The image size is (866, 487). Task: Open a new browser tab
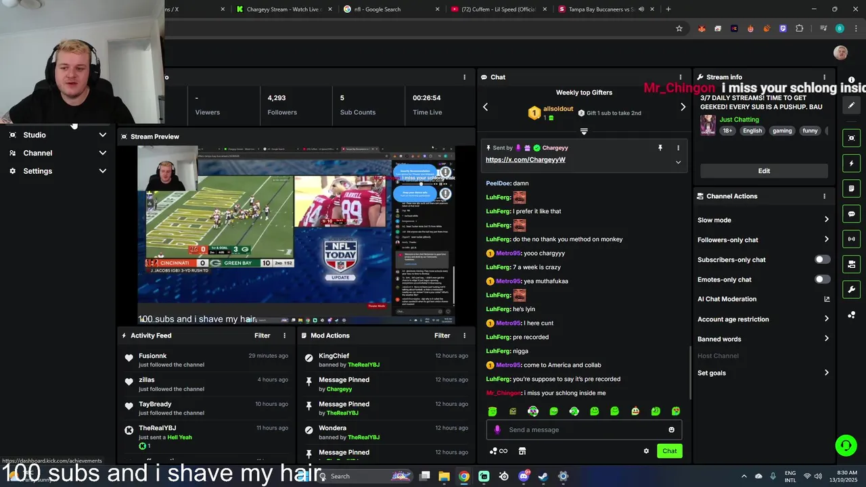(x=668, y=9)
